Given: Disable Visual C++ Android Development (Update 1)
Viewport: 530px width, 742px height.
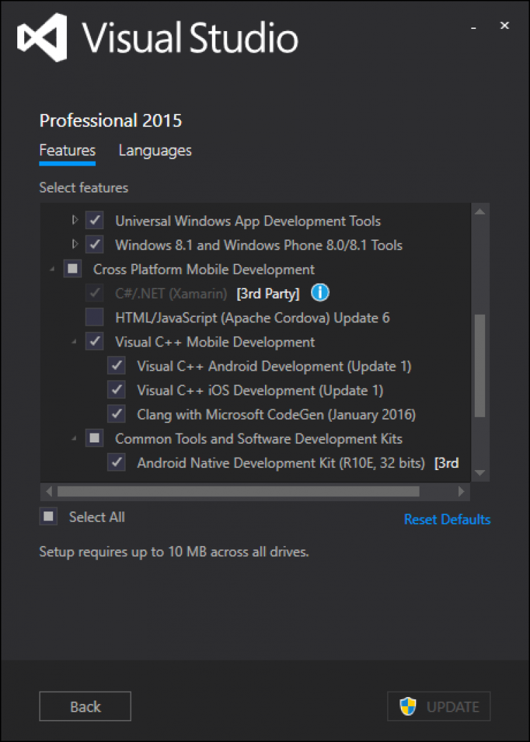Looking at the screenshot, I should coord(116,366).
